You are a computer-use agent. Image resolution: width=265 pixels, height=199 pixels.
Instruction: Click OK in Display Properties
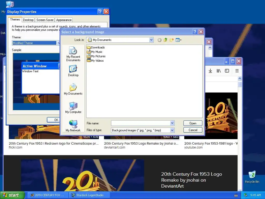point(53,120)
